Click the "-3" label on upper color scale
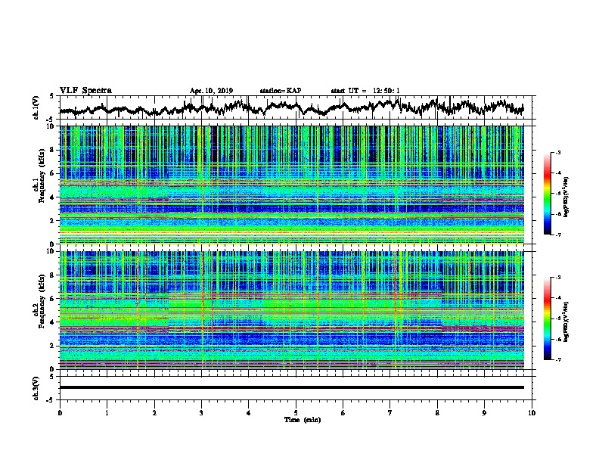 tap(558, 152)
